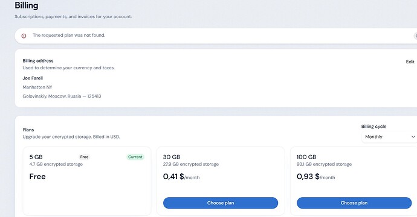
Task: Click the name Joe Farell
Action: (x=33, y=78)
